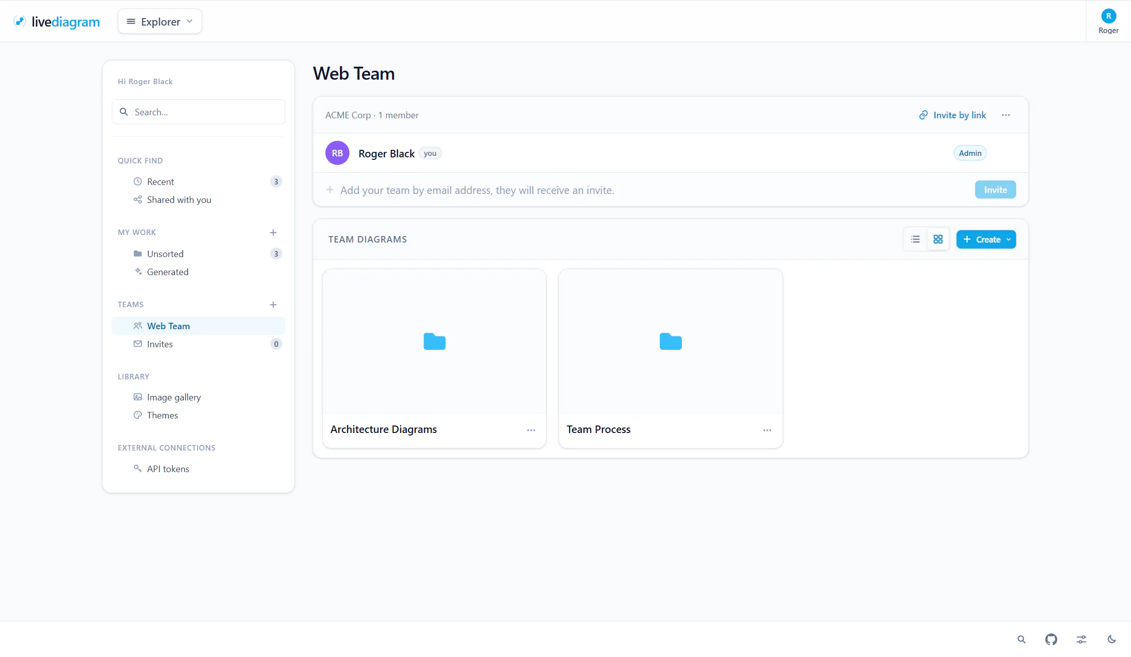
Task: Open API tokens
Action: click(x=199, y=469)
